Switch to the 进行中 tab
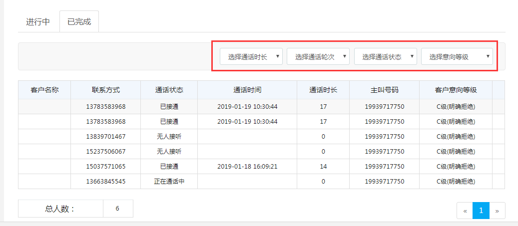The width and height of the screenshot is (518, 226). click(x=38, y=22)
